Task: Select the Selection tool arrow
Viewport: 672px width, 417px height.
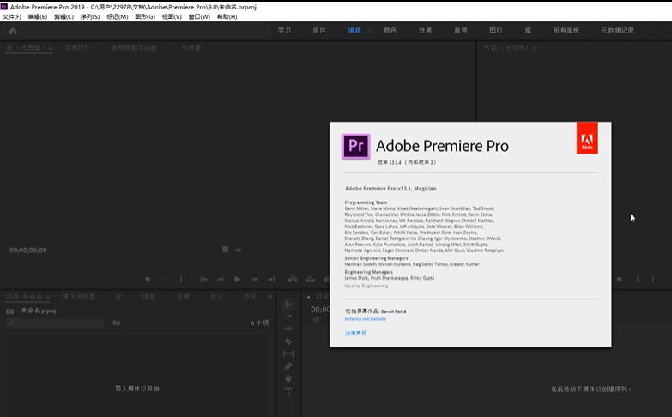Action: (288, 305)
